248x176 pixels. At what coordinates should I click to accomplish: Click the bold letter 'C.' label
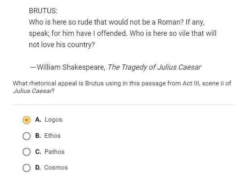click(x=38, y=152)
